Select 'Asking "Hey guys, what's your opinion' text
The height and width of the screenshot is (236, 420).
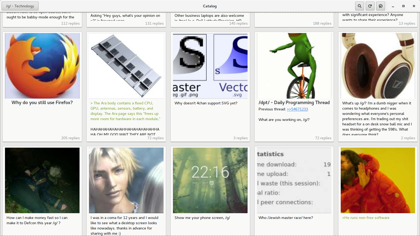[x=125, y=15]
